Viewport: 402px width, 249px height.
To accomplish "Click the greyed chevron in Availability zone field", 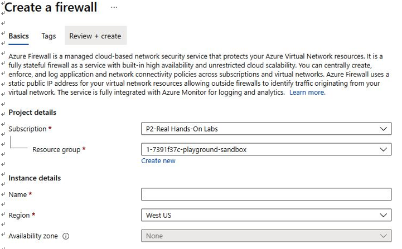I will tap(383, 236).
